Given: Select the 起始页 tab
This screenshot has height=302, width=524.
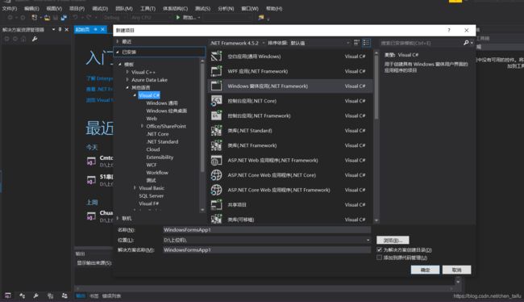Looking at the screenshot, I should pos(82,29).
